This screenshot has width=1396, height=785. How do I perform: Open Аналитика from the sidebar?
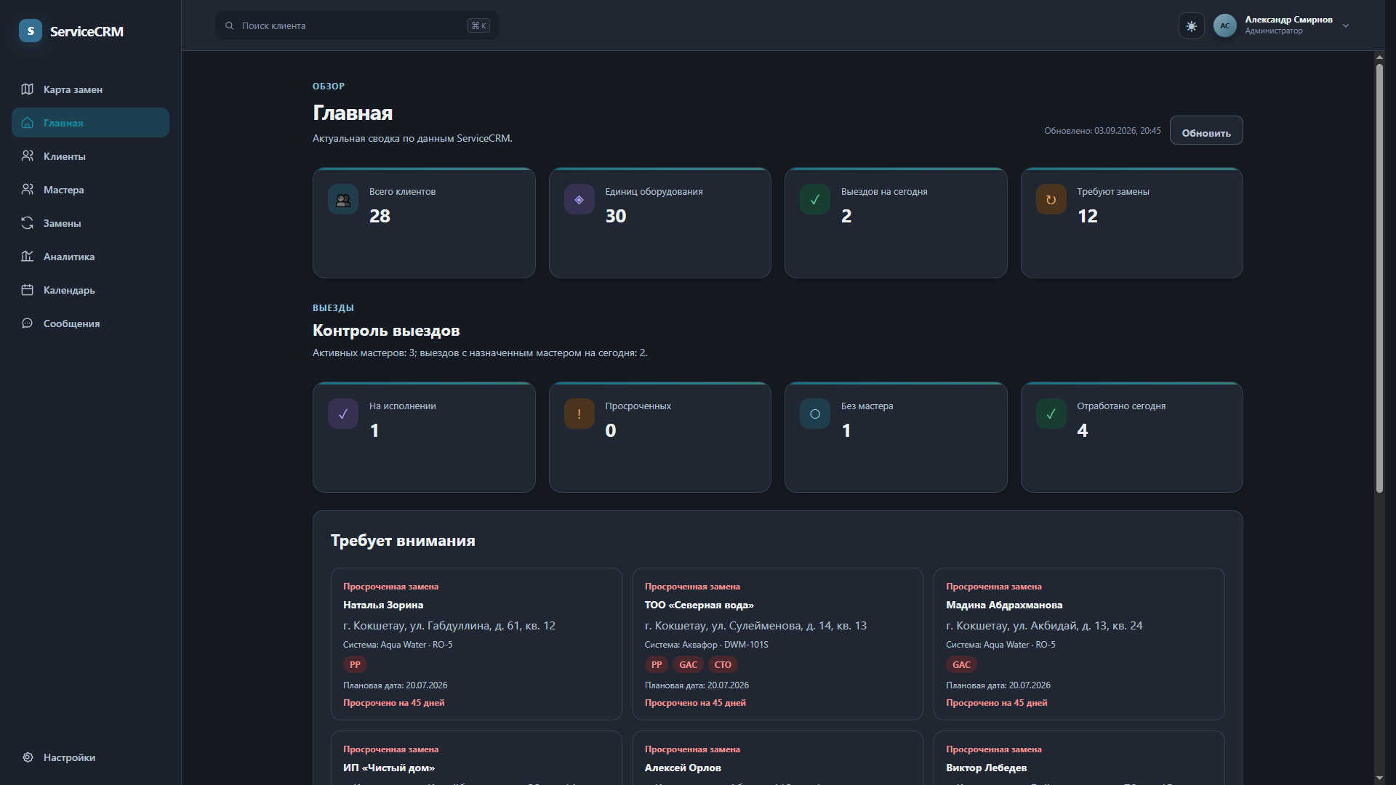click(x=90, y=257)
